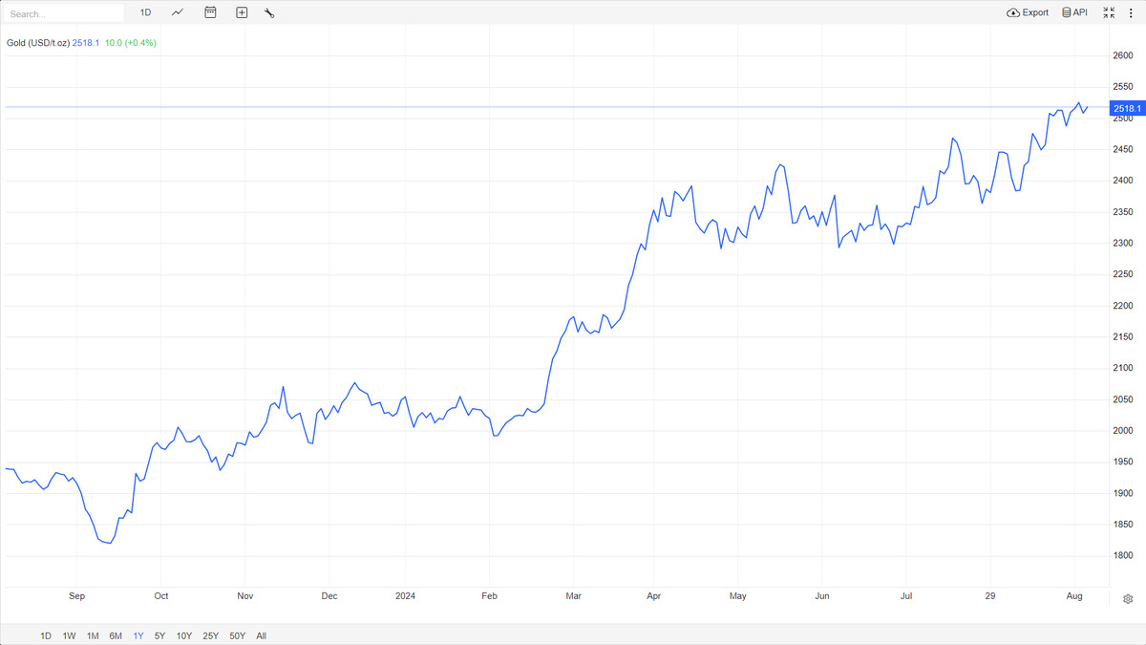Open the wrench chart tools icon
Viewport: 1146px width, 645px height.
[269, 12]
